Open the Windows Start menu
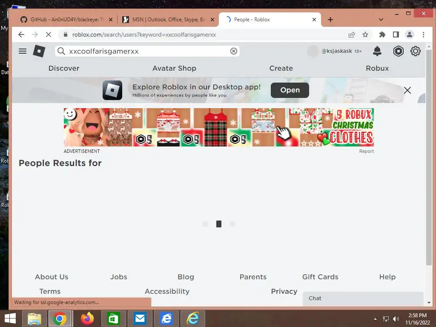 10,318
